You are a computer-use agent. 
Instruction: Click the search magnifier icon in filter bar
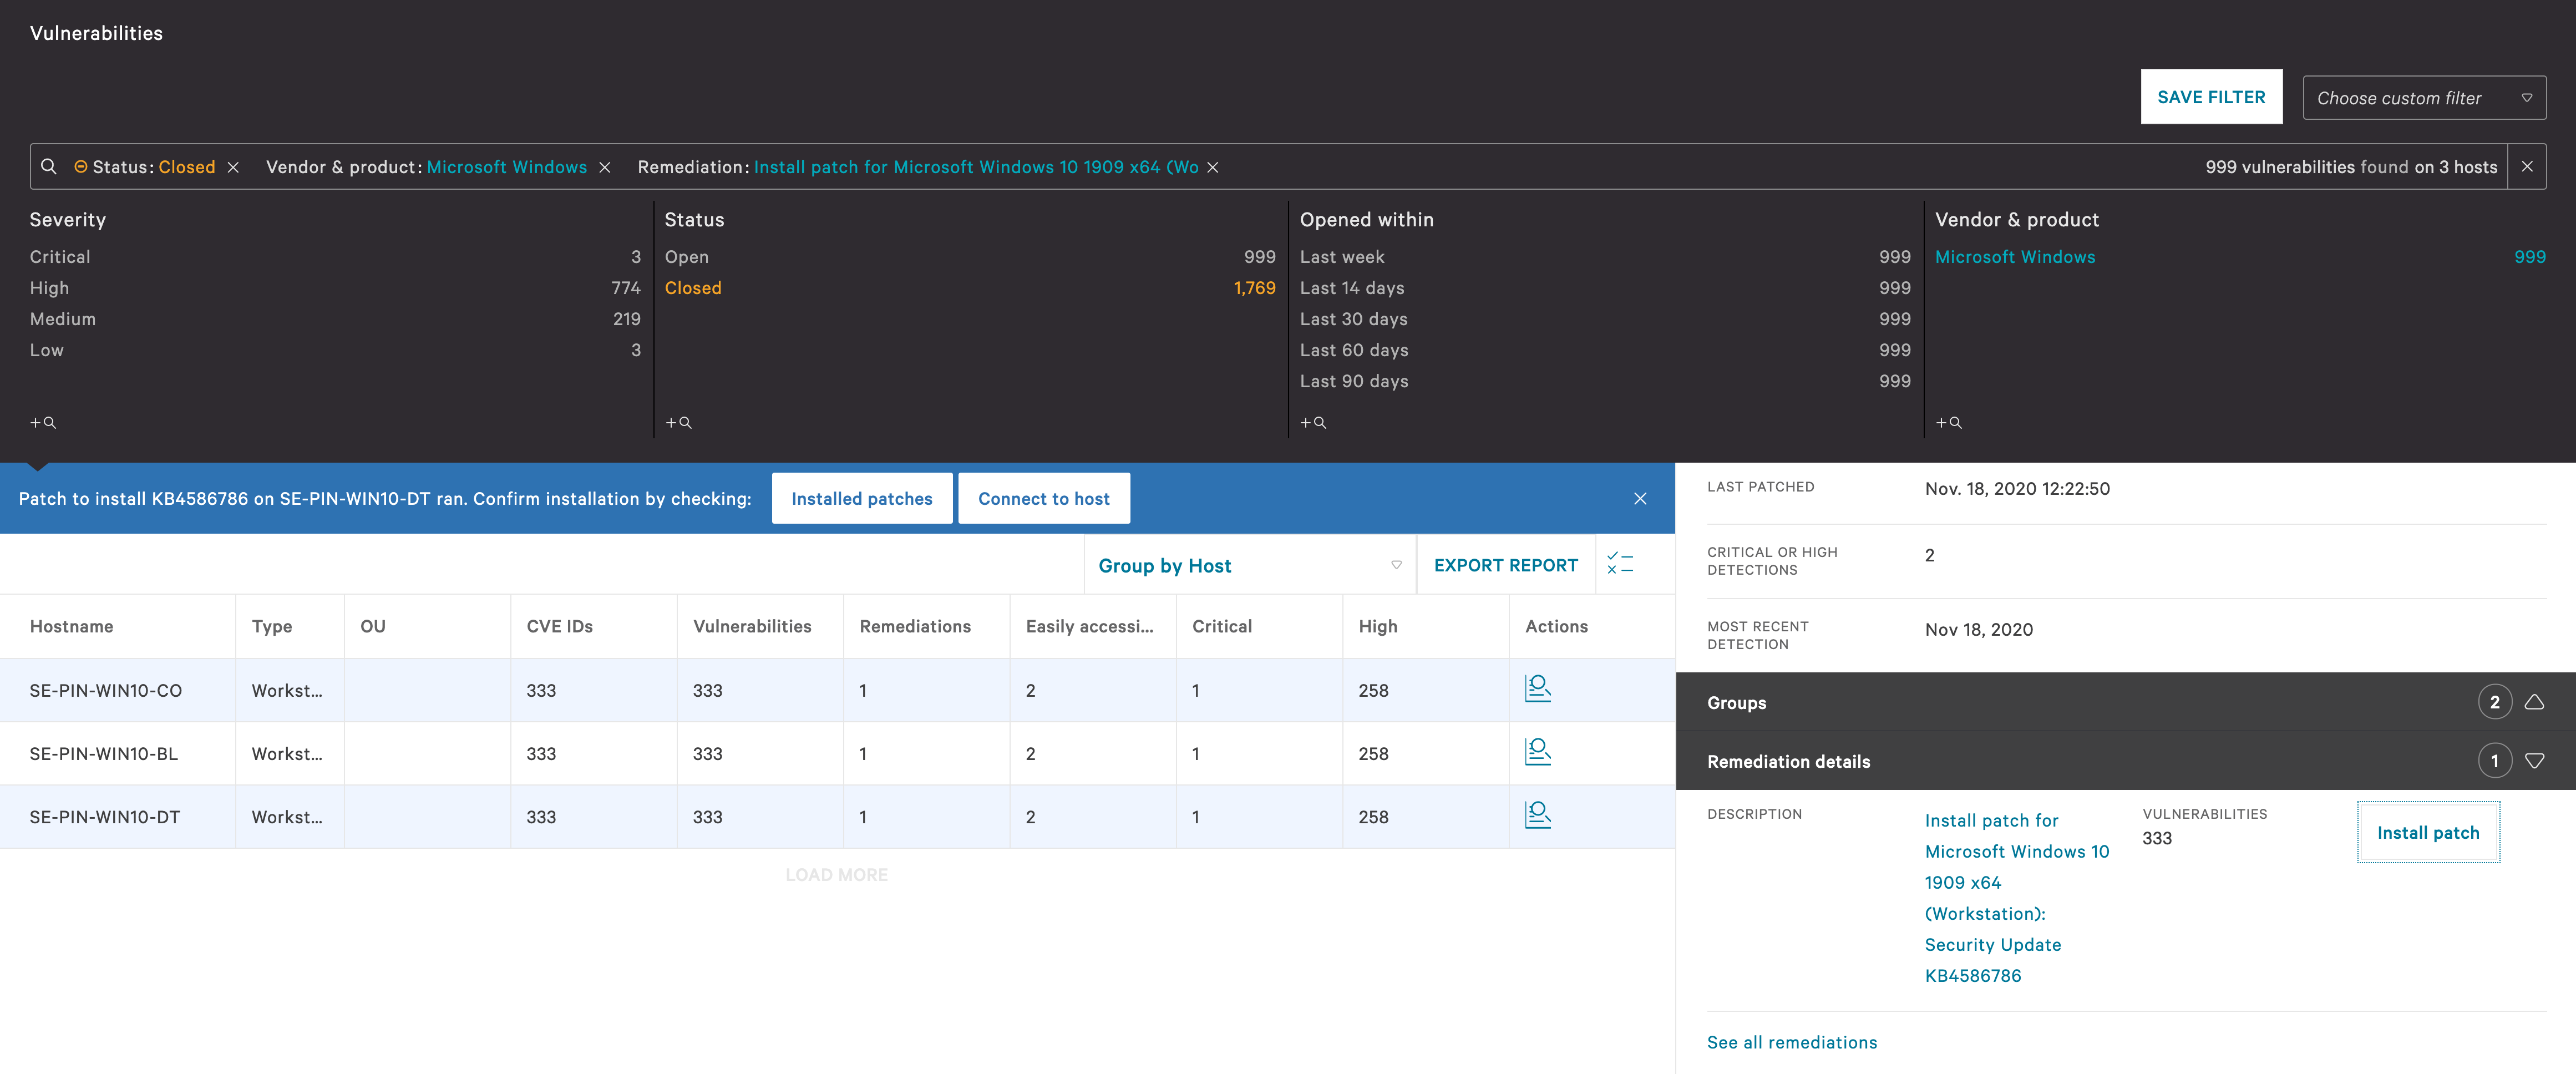tap(48, 167)
